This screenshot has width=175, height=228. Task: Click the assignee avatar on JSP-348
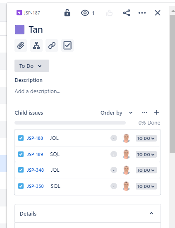(x=126, y=170)
